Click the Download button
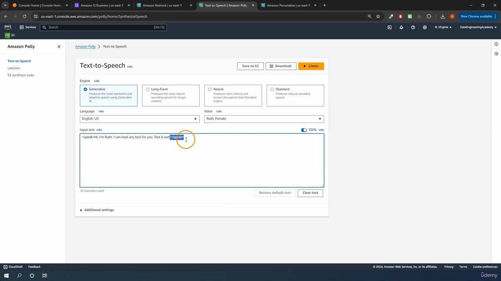Screen dimensions: 501x281 [x=281, y=66]
